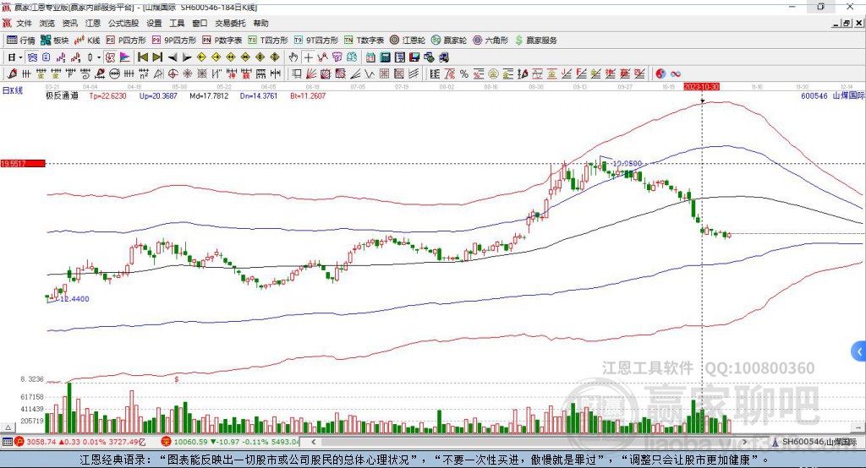
Task: Open the 公式选股 menu
Action: point(123,23)
